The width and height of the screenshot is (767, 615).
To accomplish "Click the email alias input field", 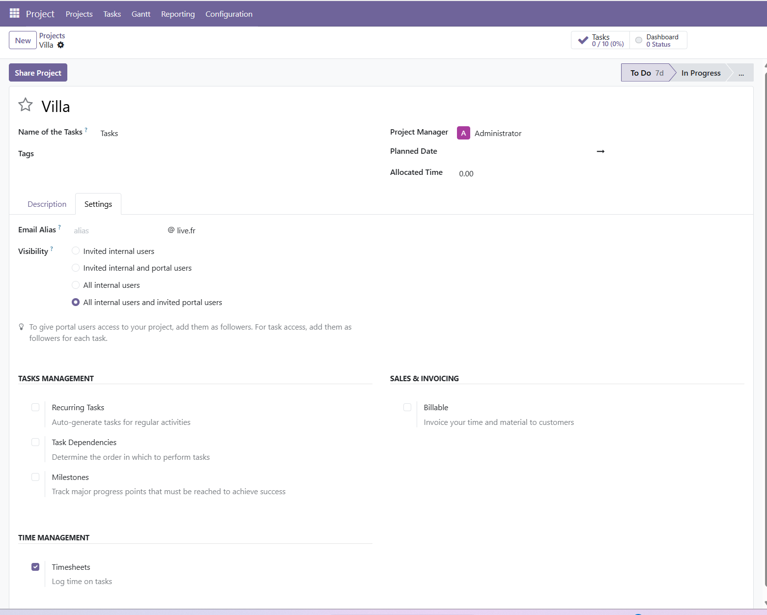I will [118, 231].
